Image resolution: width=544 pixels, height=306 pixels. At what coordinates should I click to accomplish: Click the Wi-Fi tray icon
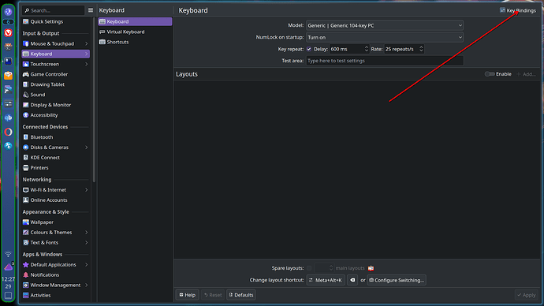tap(8, 254)
